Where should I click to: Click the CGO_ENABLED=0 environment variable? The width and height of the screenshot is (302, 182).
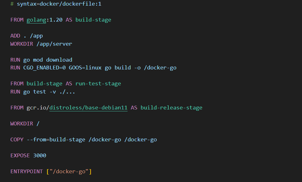44,68
